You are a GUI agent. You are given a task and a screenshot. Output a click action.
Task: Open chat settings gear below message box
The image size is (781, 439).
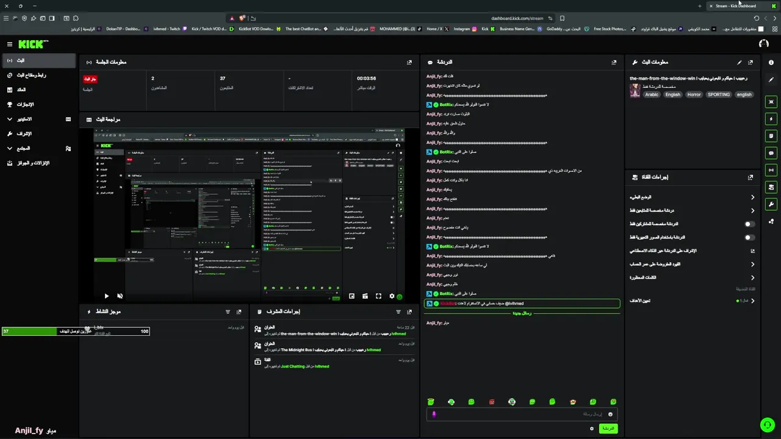tap(591, 429)
